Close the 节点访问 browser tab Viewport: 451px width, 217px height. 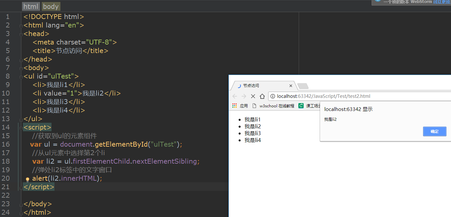click(291, 86)
